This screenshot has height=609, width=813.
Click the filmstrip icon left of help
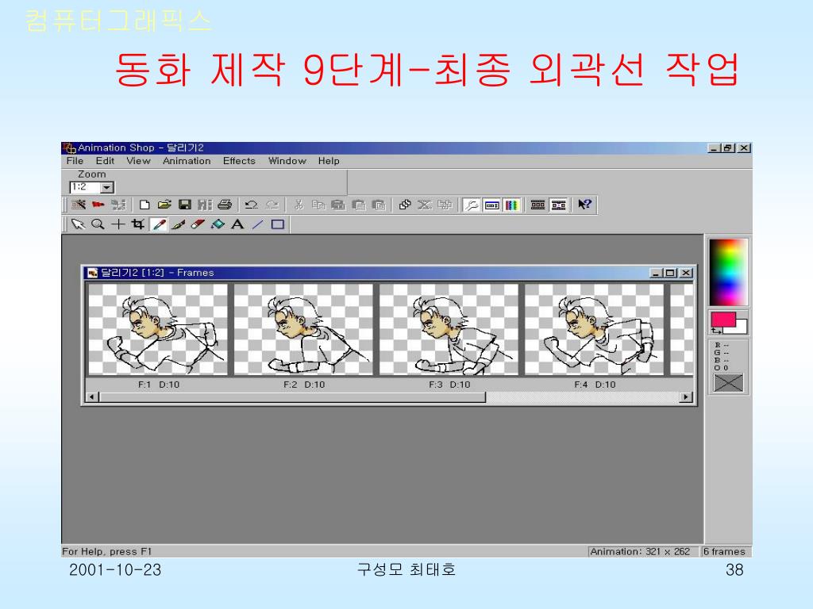[x=558, y=205]
